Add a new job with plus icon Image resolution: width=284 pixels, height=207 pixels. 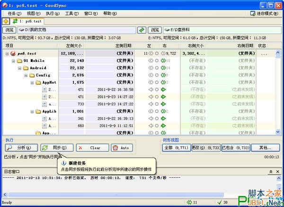point(6,22)
